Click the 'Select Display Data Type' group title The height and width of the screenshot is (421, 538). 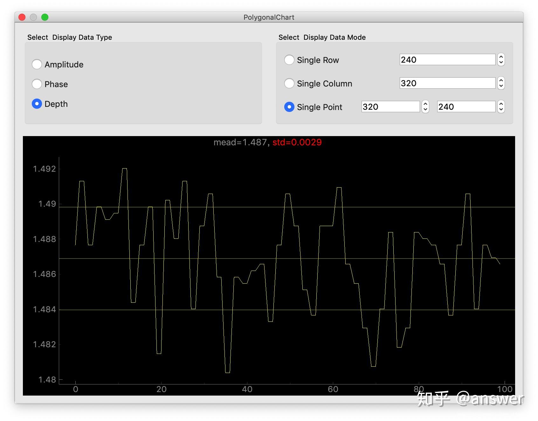click(70, 37)
